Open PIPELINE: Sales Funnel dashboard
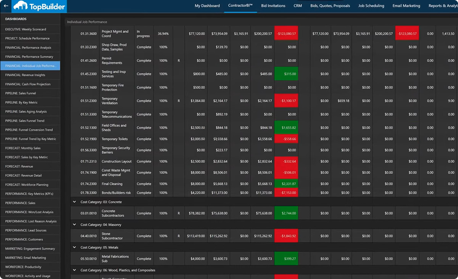458x279 pixels. pos(30,93)
